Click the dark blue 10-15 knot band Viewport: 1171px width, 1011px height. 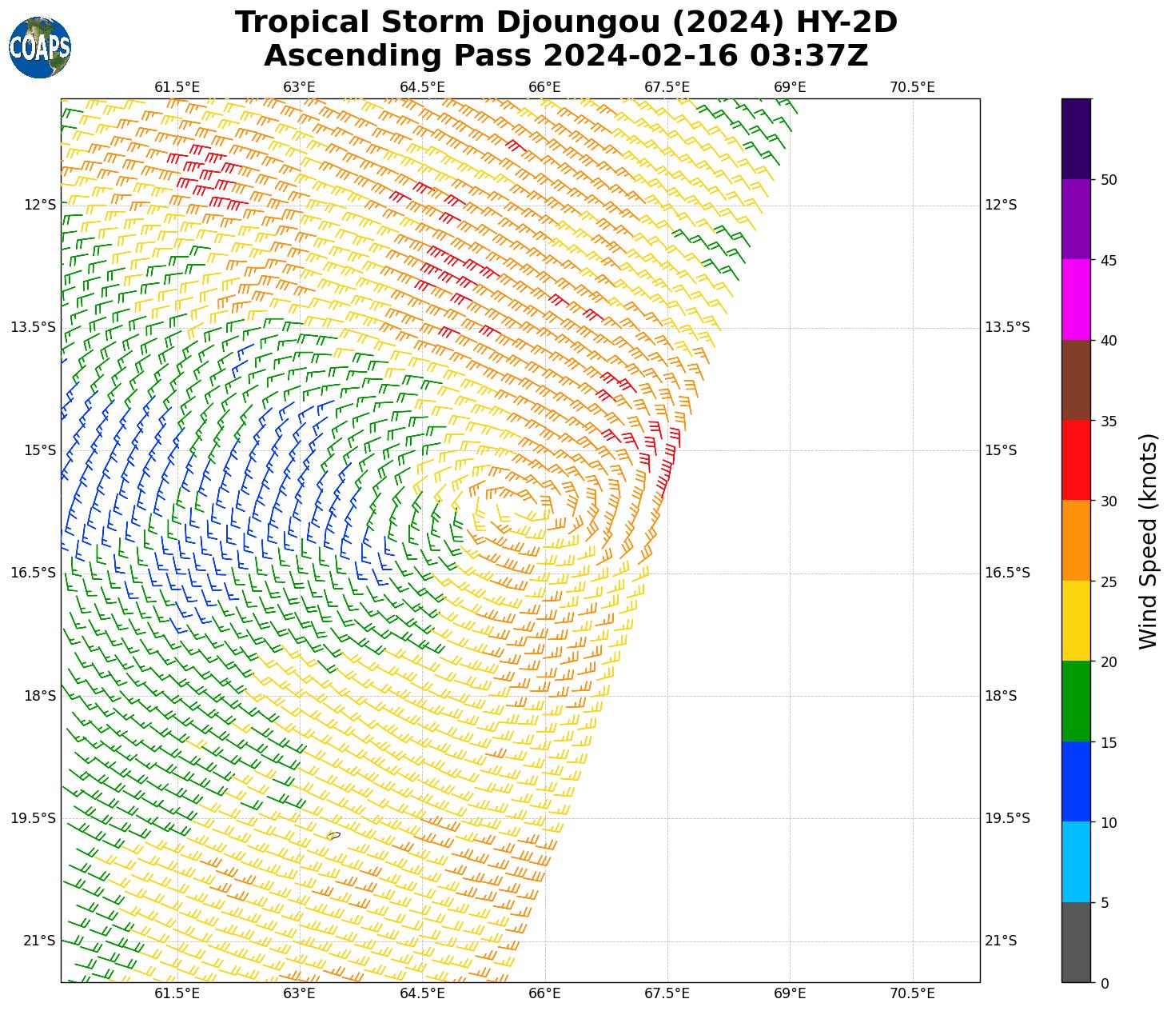click(x=1076, y=781)
